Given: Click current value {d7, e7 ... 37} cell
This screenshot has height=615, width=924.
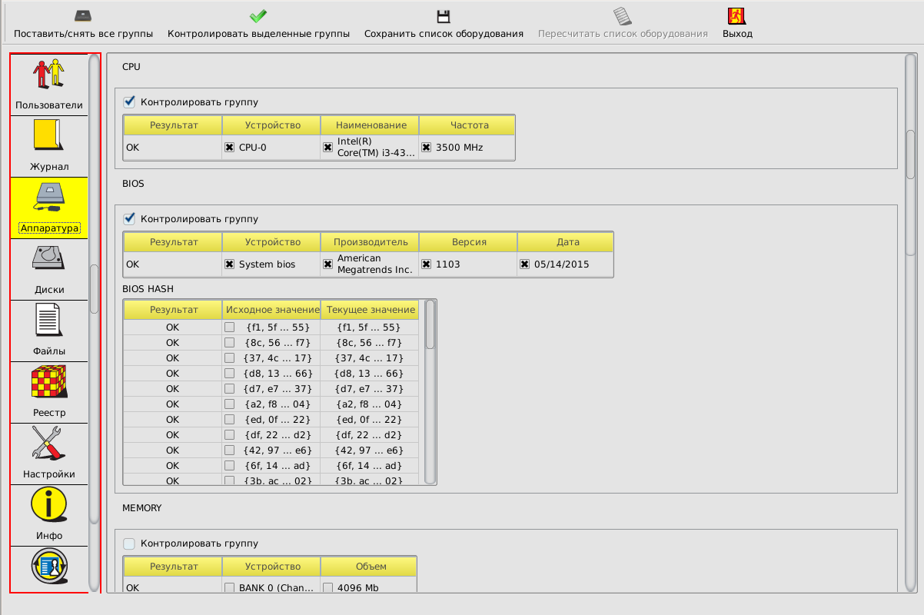Looking at the screenshot, I should click(370, 388).
